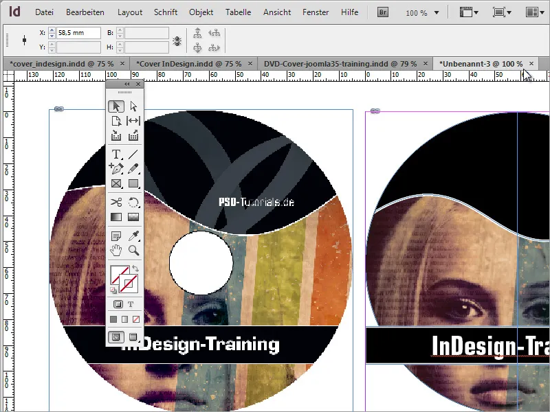
Task: Open the Schrift menu
Action: (x=166, y=12)
